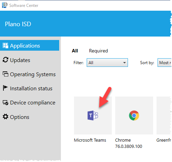
Task: Click the Microsoft Teams name label
Action: pyautogui.click(x=90, y=140)
